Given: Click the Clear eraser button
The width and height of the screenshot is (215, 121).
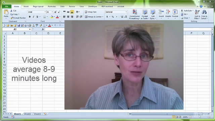Looking at the screenshot, I should click(185, 18).
